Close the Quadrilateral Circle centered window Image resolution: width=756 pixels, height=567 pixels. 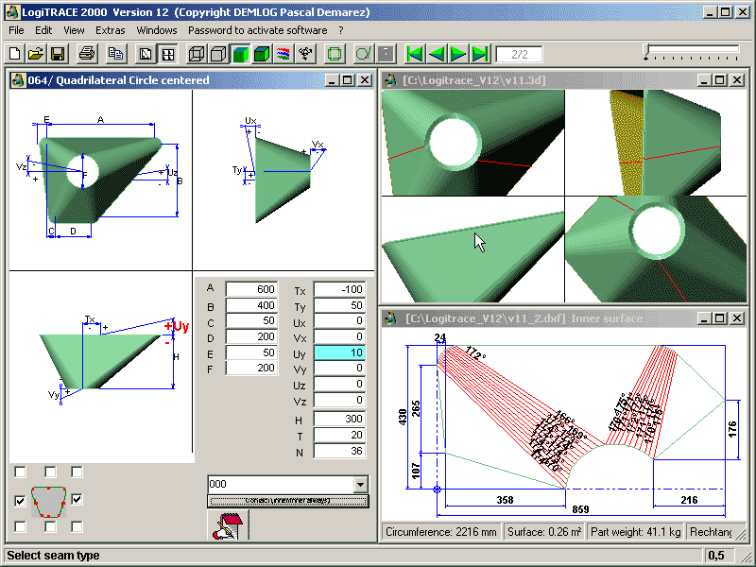tap(365, 80)
